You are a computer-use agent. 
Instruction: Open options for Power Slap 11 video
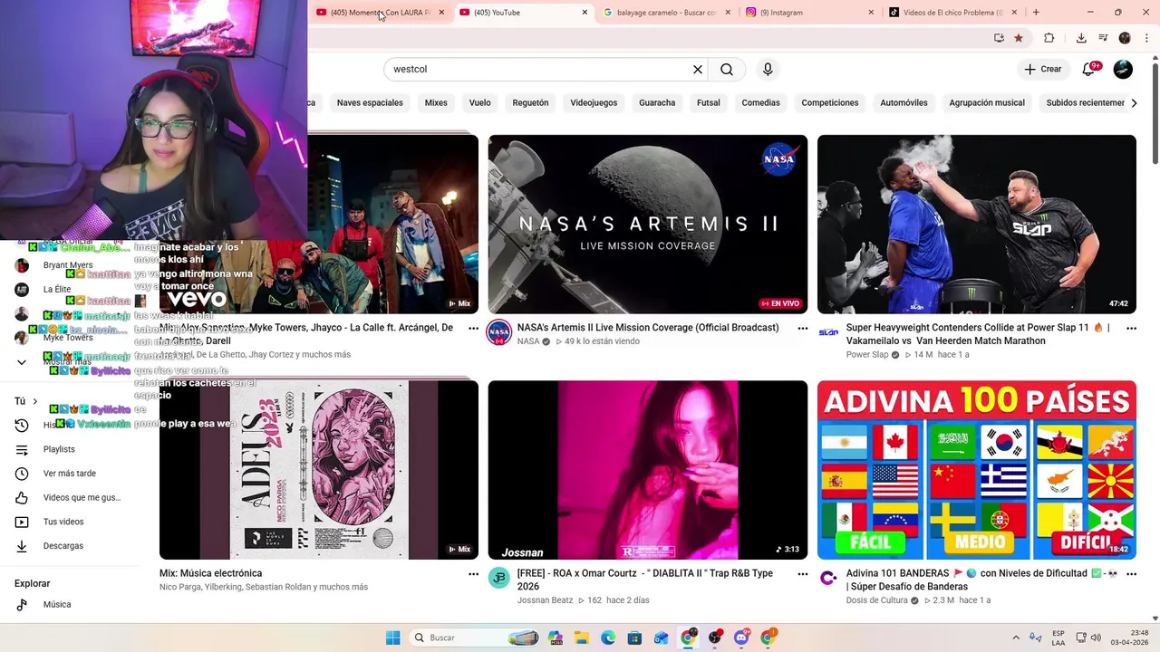tap(1131, 329)
